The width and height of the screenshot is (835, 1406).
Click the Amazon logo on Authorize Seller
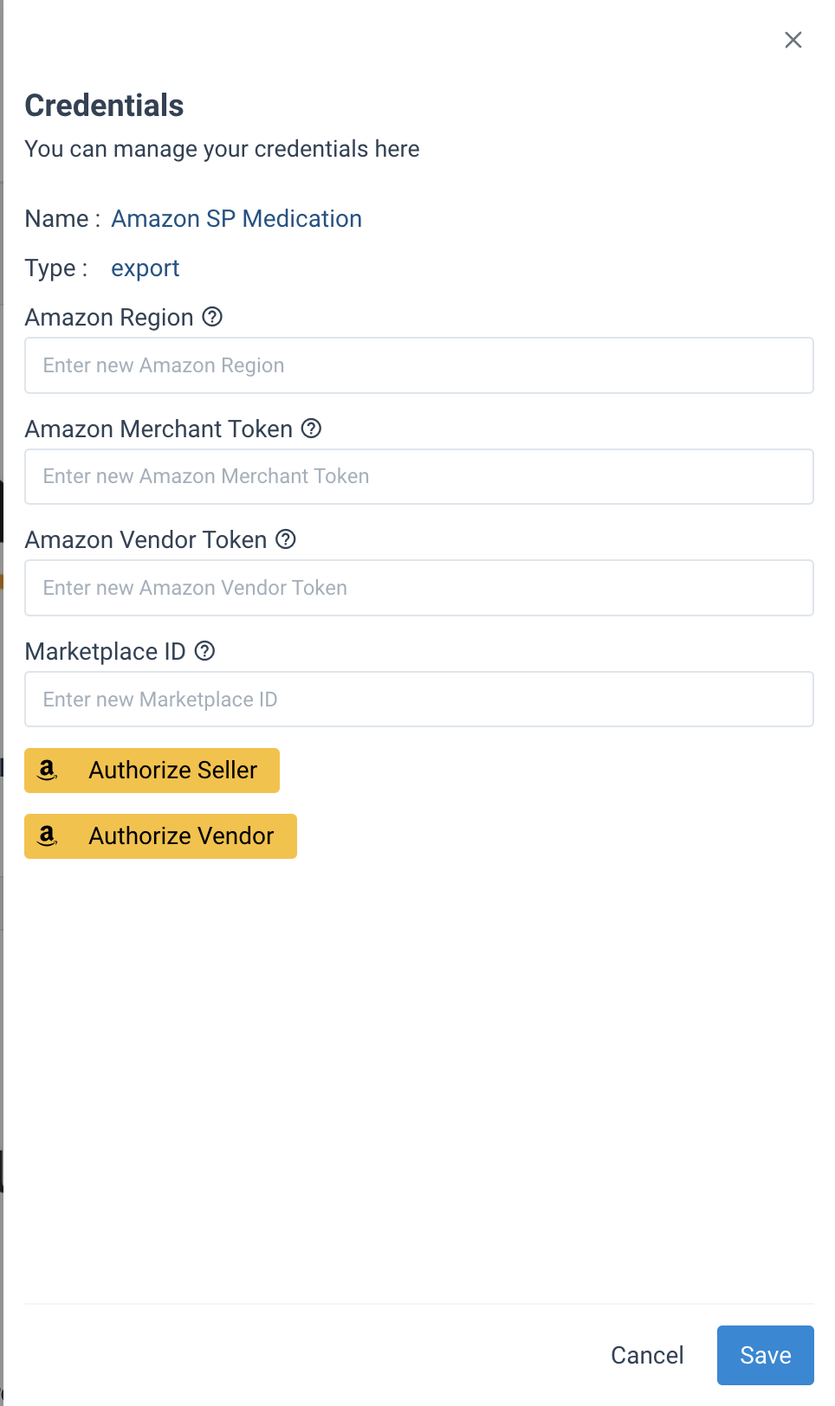click(x=48, y=771)
